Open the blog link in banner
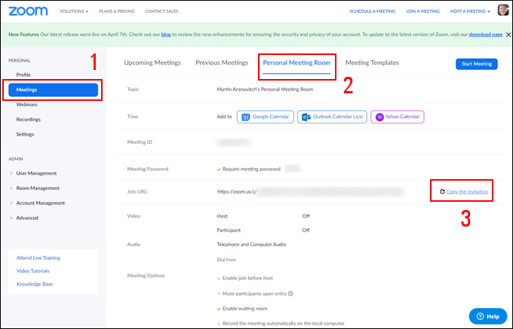513x329 pixels. pos(166,35)
